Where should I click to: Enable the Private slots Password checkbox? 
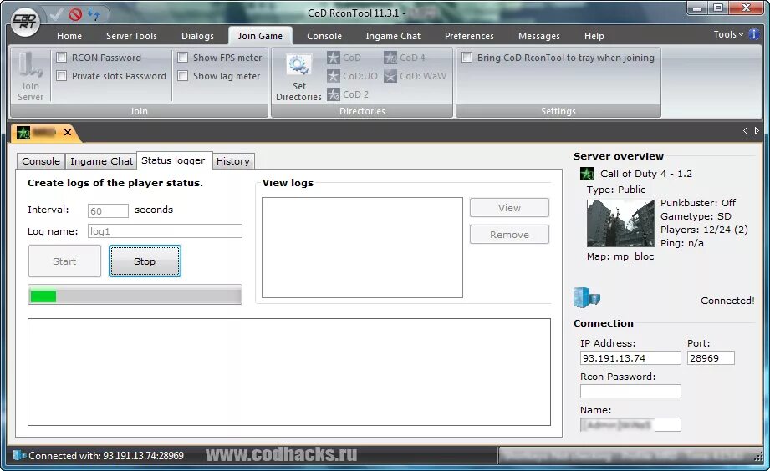tap(61, 75)
